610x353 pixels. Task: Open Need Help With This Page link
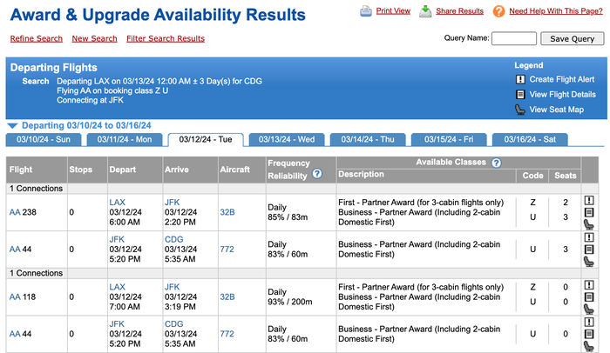click(x=556, y=11)
